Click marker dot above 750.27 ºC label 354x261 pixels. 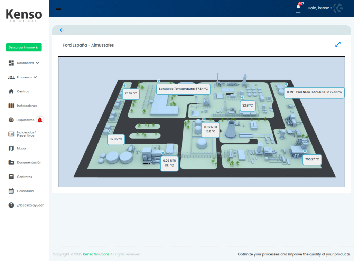click(x=305, y=151)
